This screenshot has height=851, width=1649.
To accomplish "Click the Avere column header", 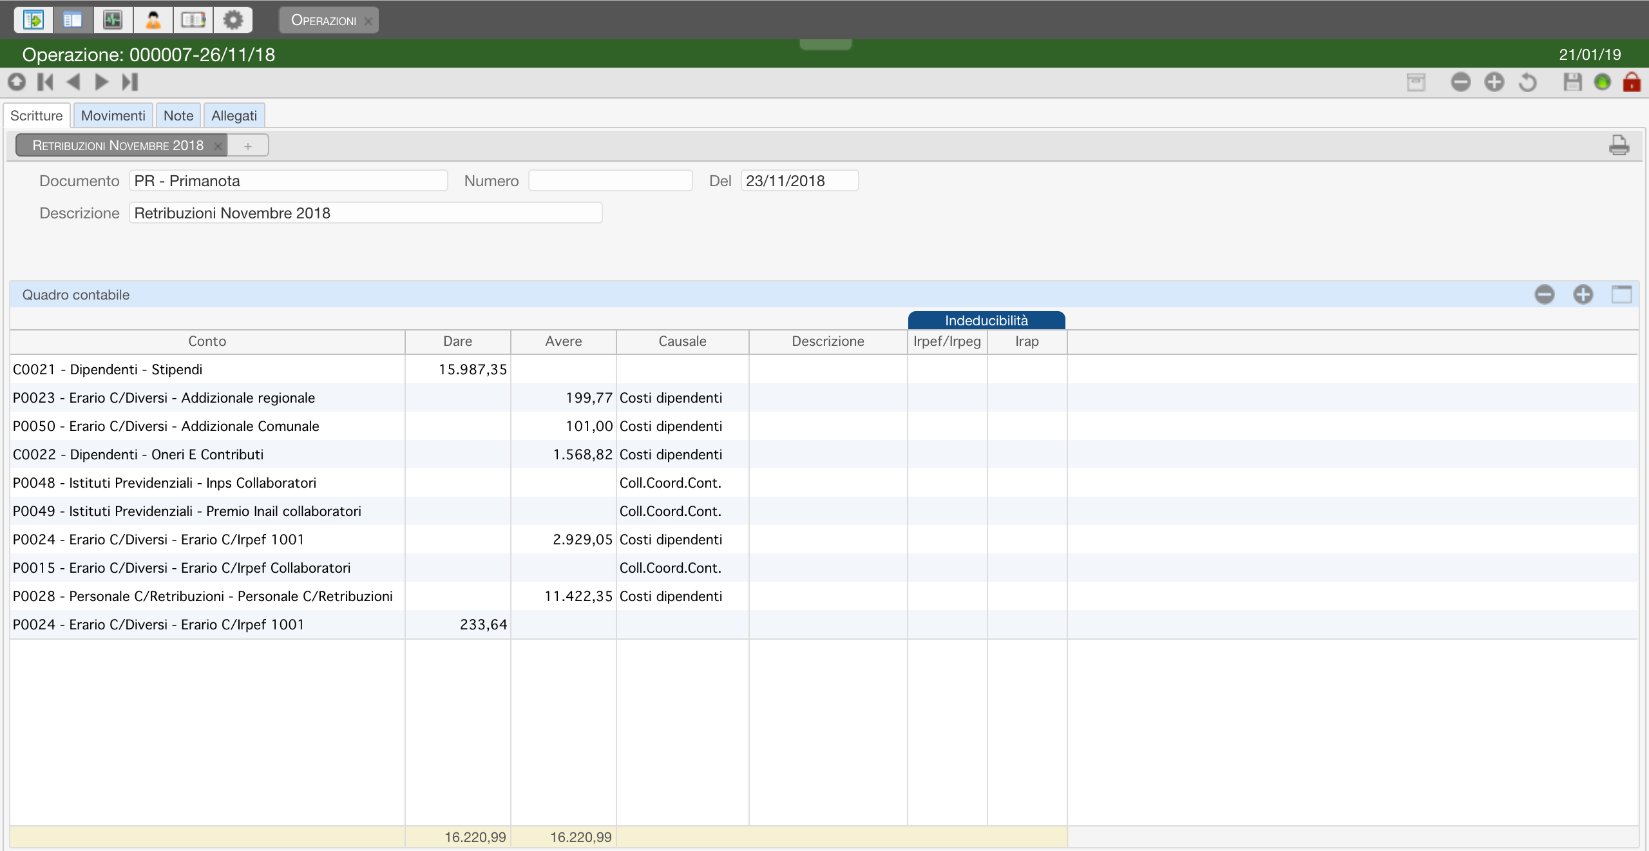I will [564, 341].
